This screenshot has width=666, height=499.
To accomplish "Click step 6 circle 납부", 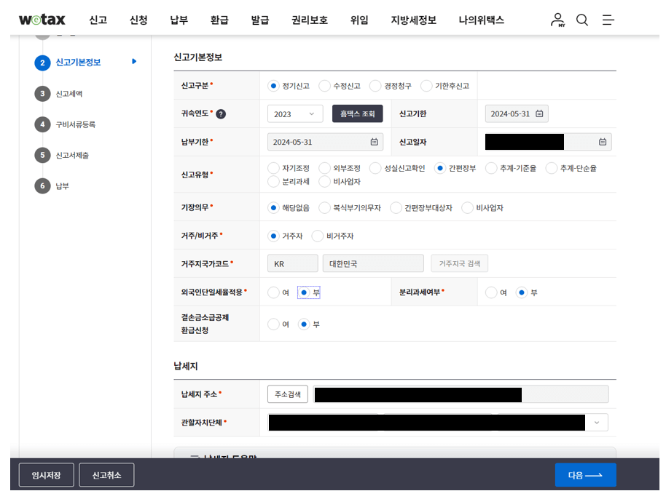I will point(42,185).
